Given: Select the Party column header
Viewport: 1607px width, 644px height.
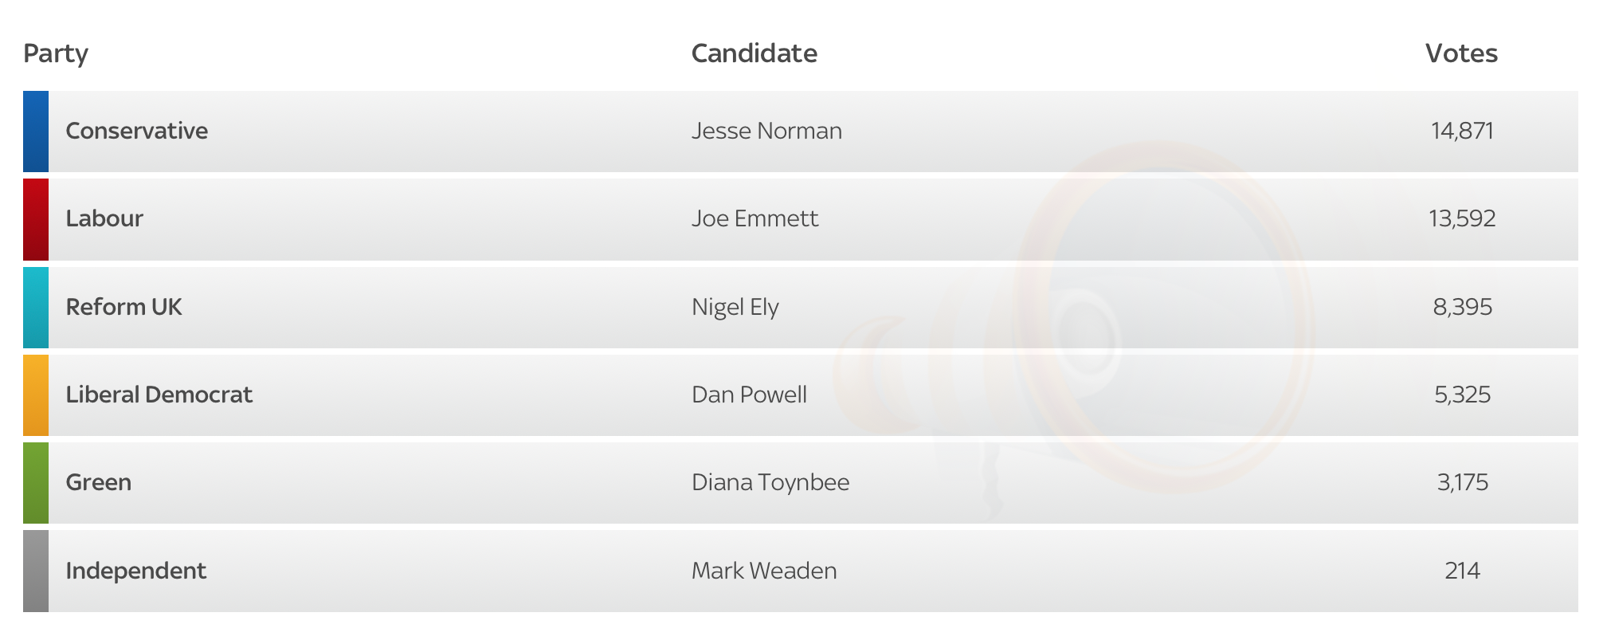Looking at the screenshot, I should click(x=56, y=53).
